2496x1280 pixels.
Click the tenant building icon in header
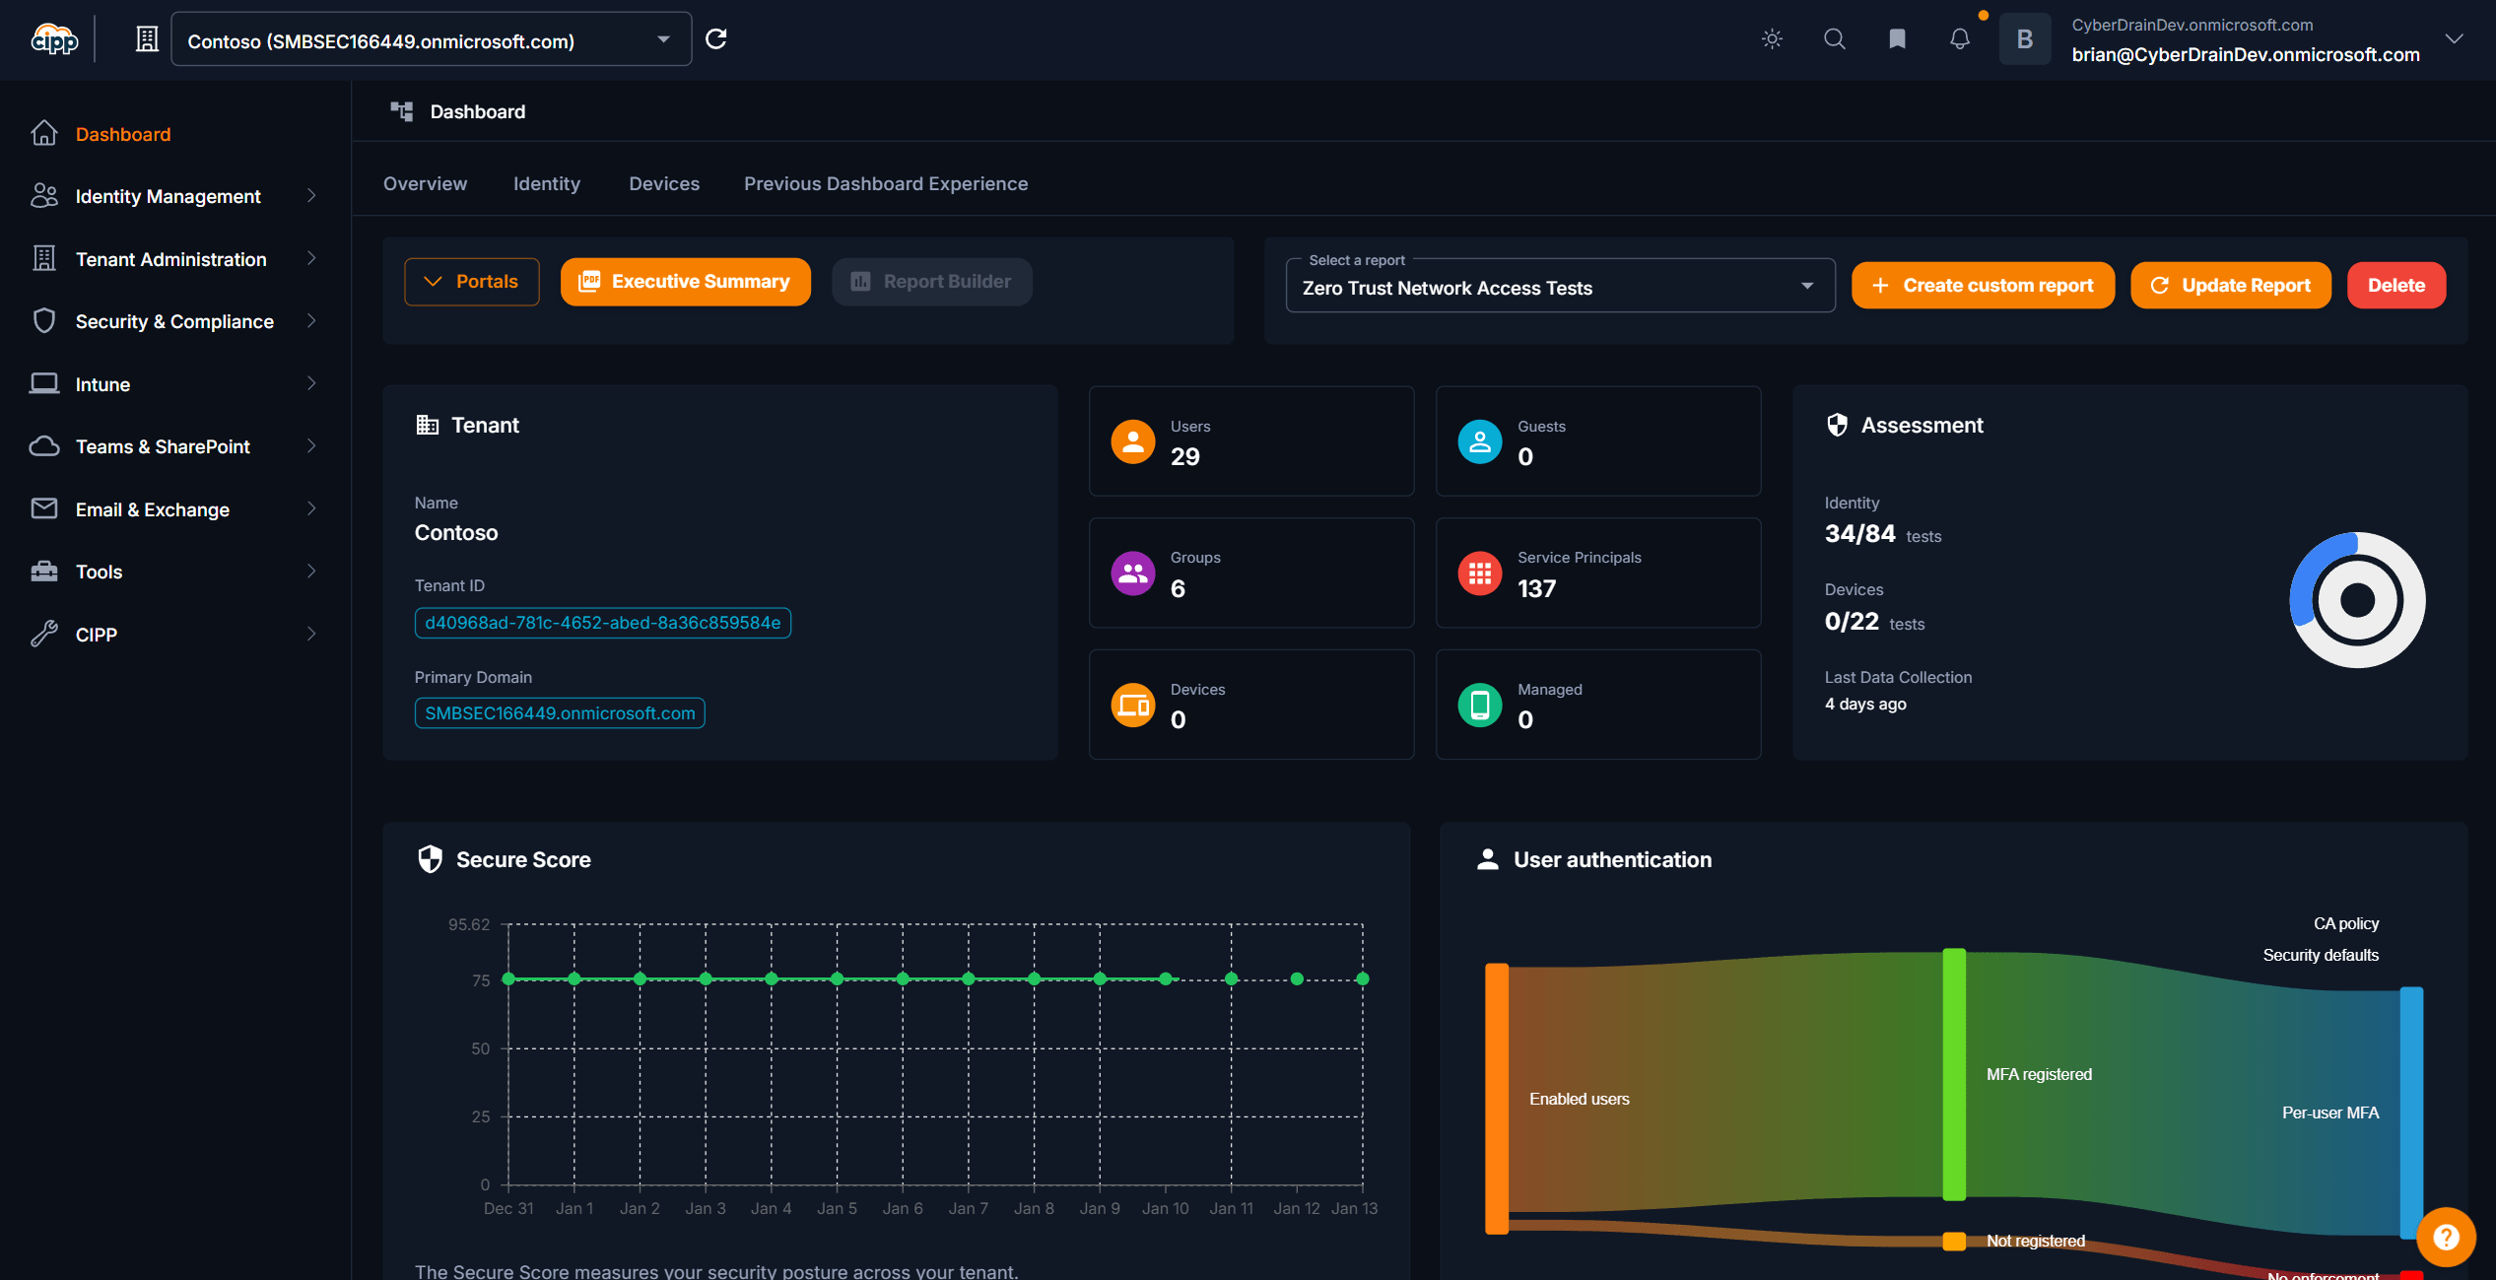click(147, 39)
